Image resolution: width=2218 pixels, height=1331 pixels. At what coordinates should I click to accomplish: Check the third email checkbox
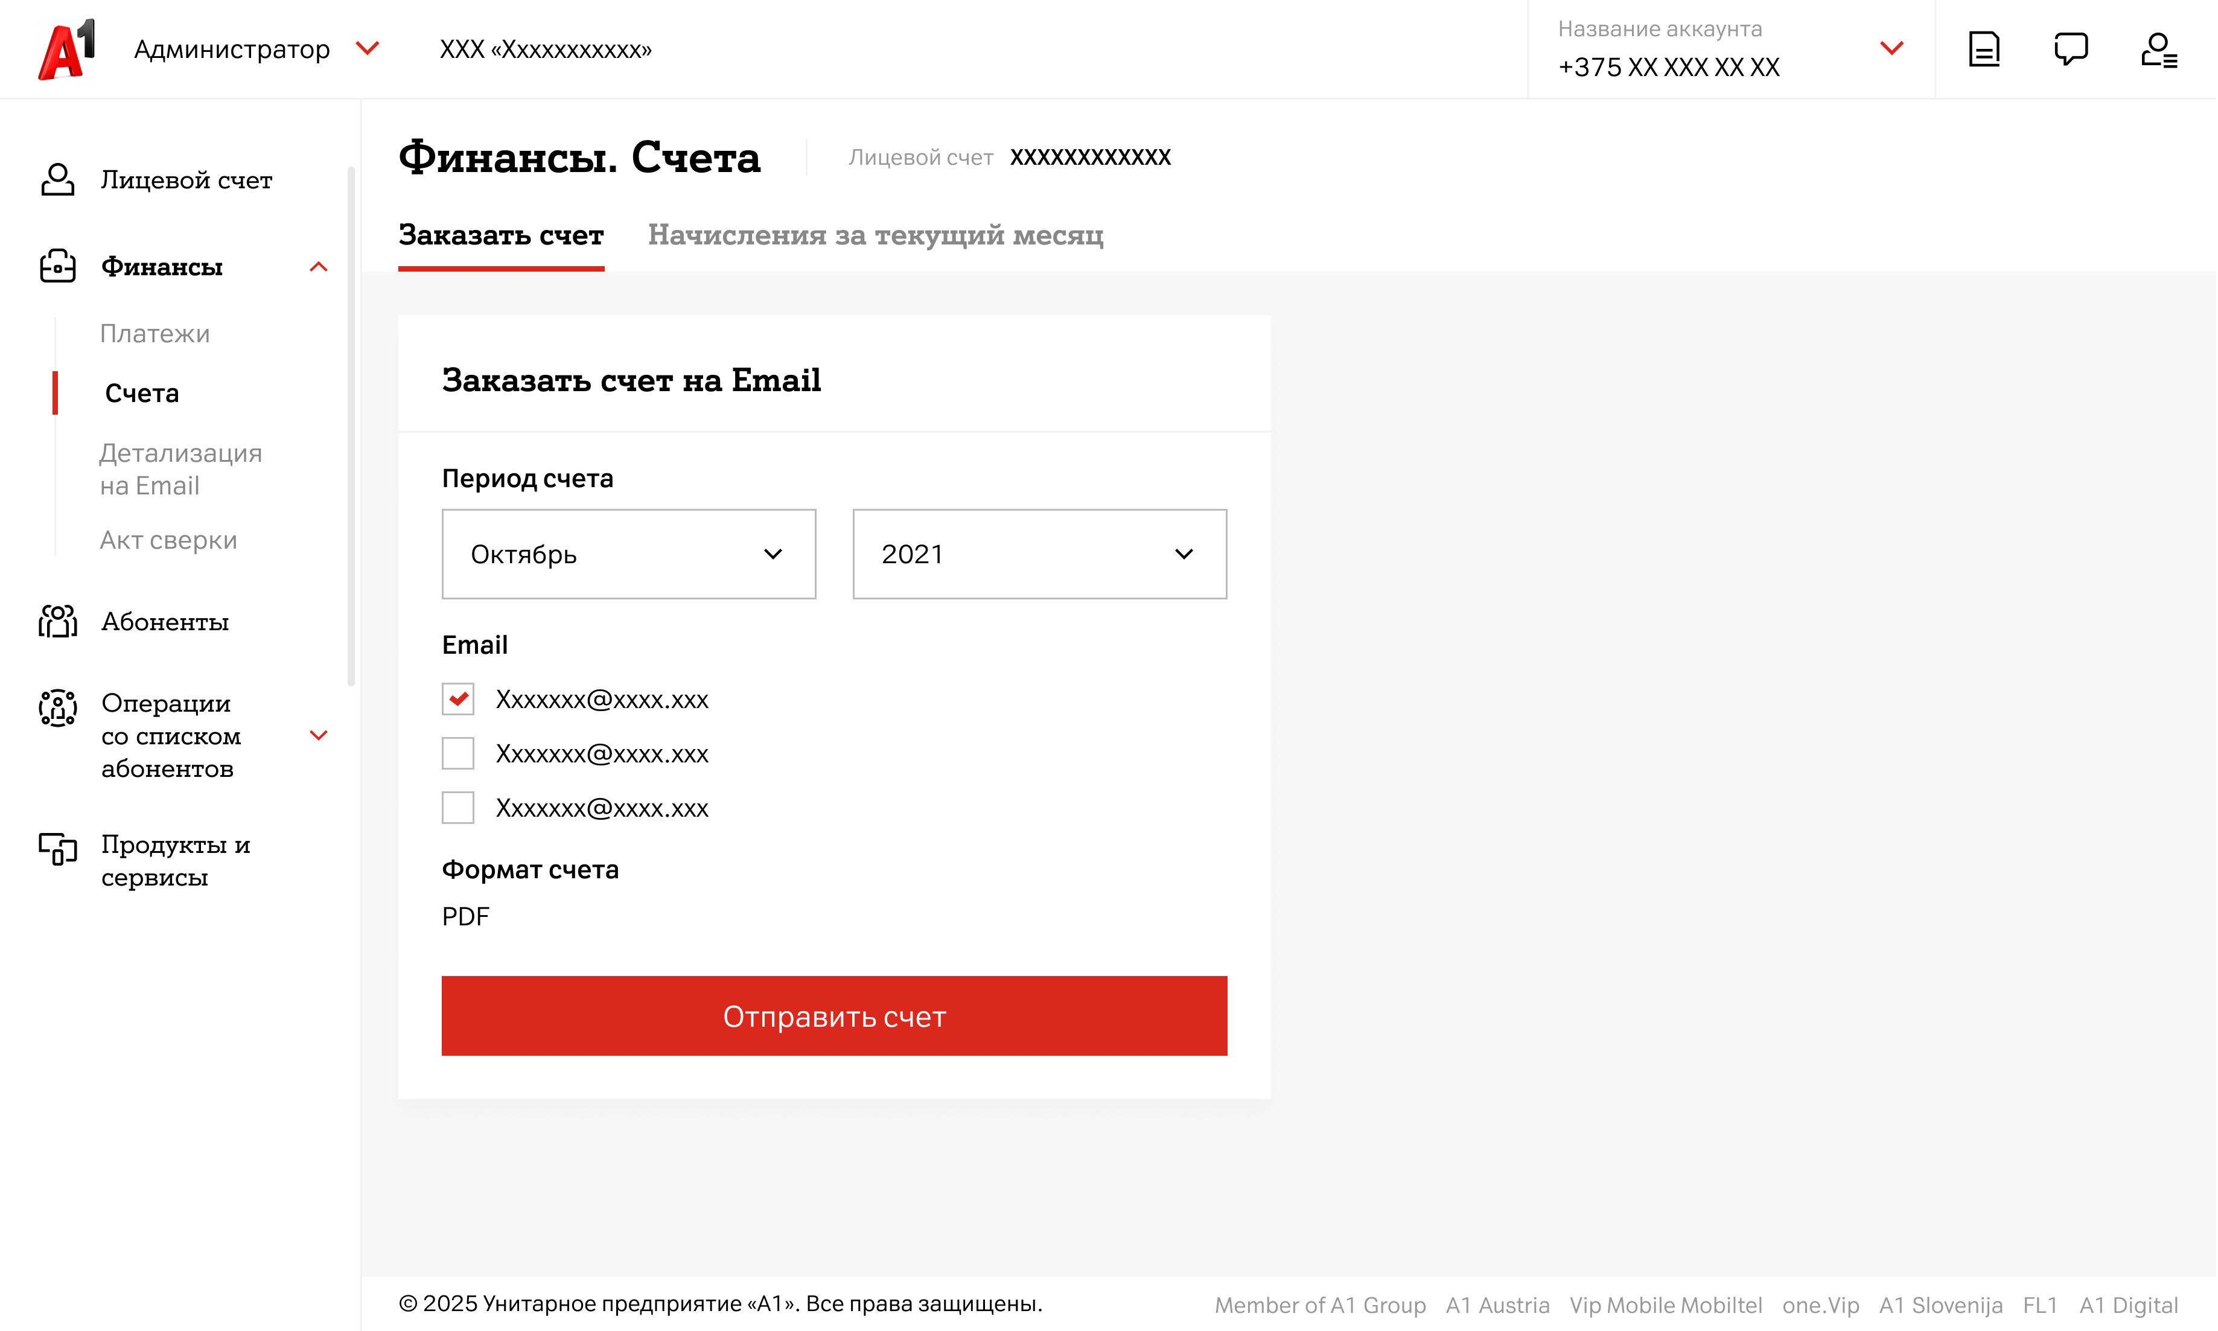tap(458, 808)
